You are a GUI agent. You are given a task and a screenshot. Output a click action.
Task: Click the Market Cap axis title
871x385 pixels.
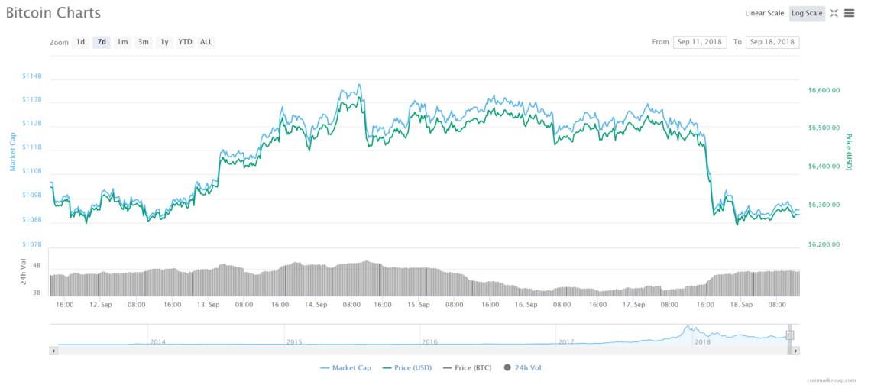click(x=11, y=152)
